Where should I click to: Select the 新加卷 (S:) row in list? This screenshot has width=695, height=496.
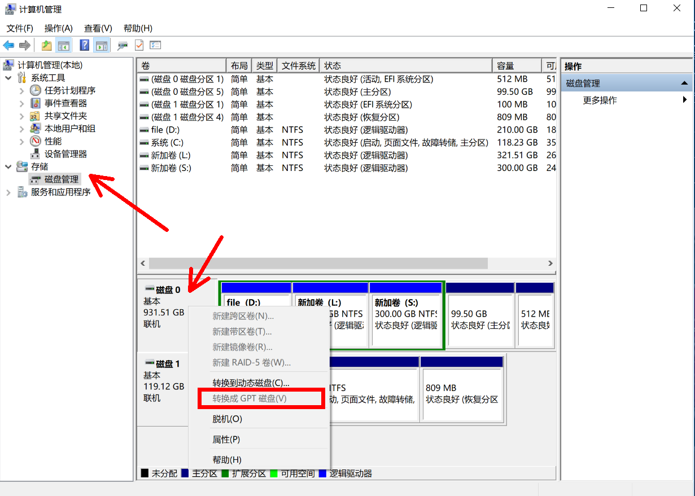[x=347, y=168]
